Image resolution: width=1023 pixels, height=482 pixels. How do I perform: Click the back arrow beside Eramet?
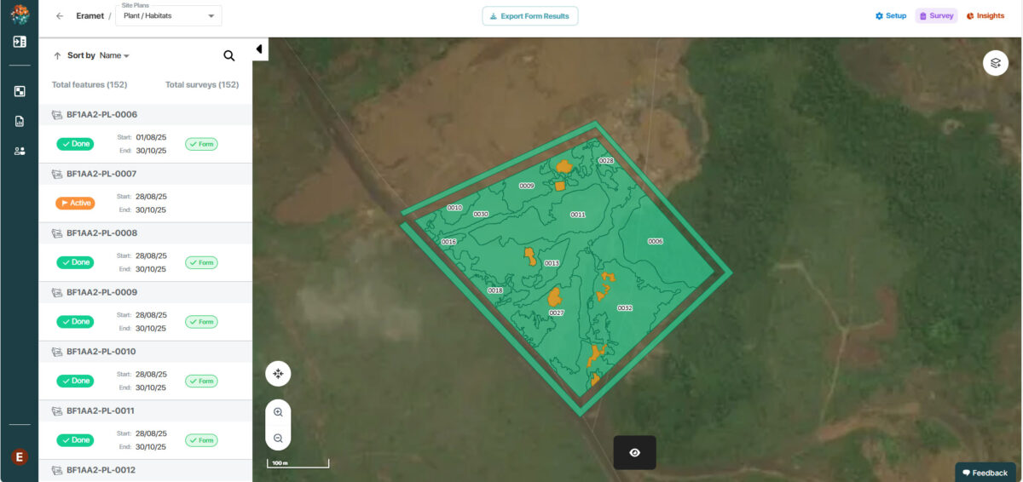click(59, 16)
